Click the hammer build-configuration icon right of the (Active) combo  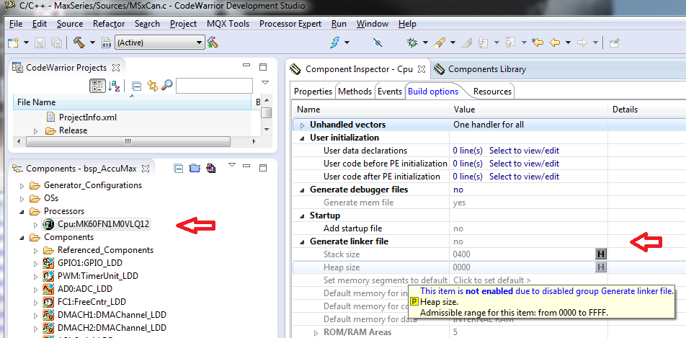point(213,43)
